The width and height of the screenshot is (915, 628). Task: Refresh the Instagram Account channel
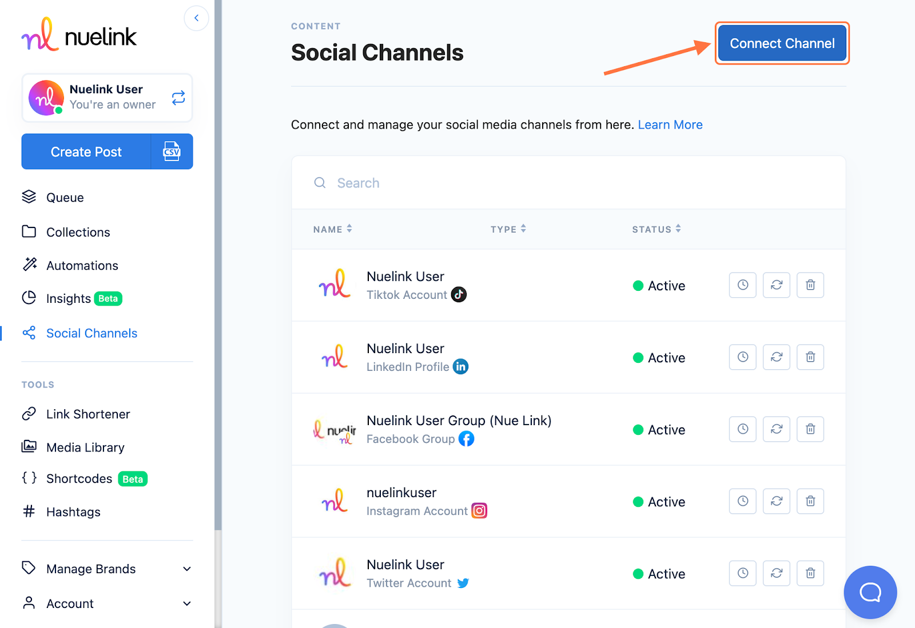(777, 501)
